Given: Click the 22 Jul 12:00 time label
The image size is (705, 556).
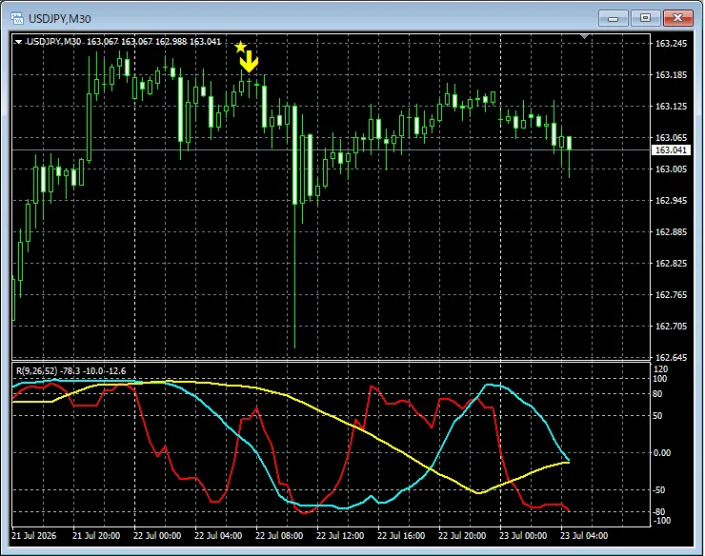Looking at the screenshot, I should click(340, 536).
